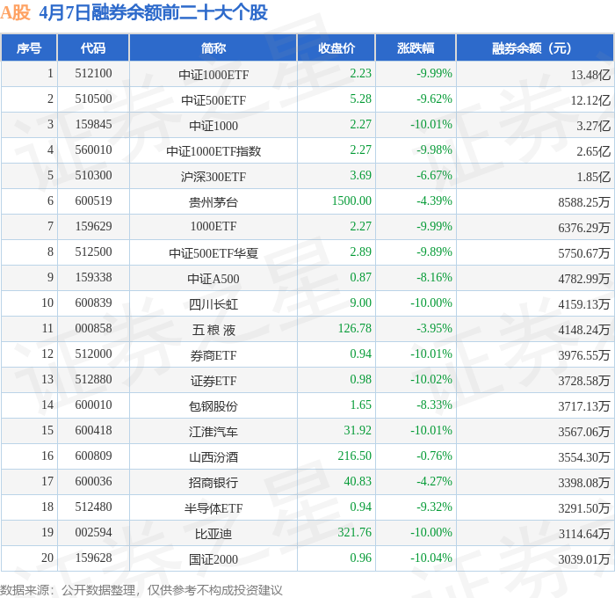615x598 pixels.
Task: Click the name 四川长虹
Action: point(213,304)
